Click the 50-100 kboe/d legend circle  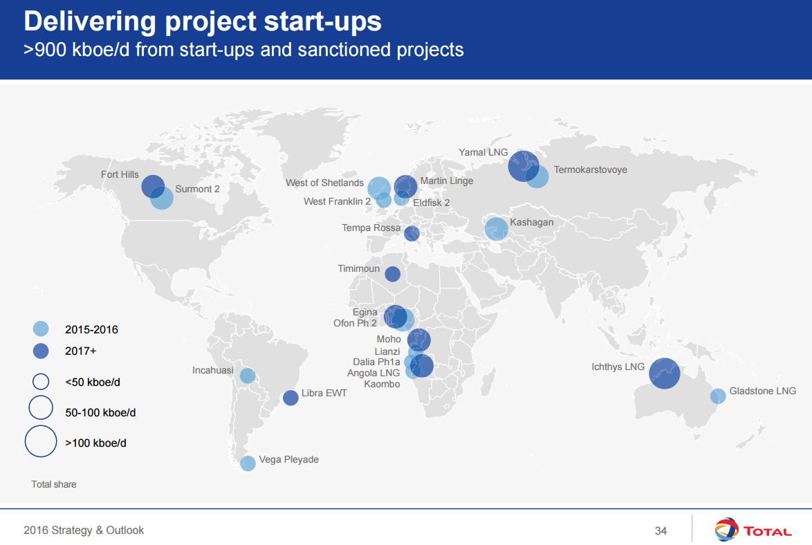[x=41, y=408]
